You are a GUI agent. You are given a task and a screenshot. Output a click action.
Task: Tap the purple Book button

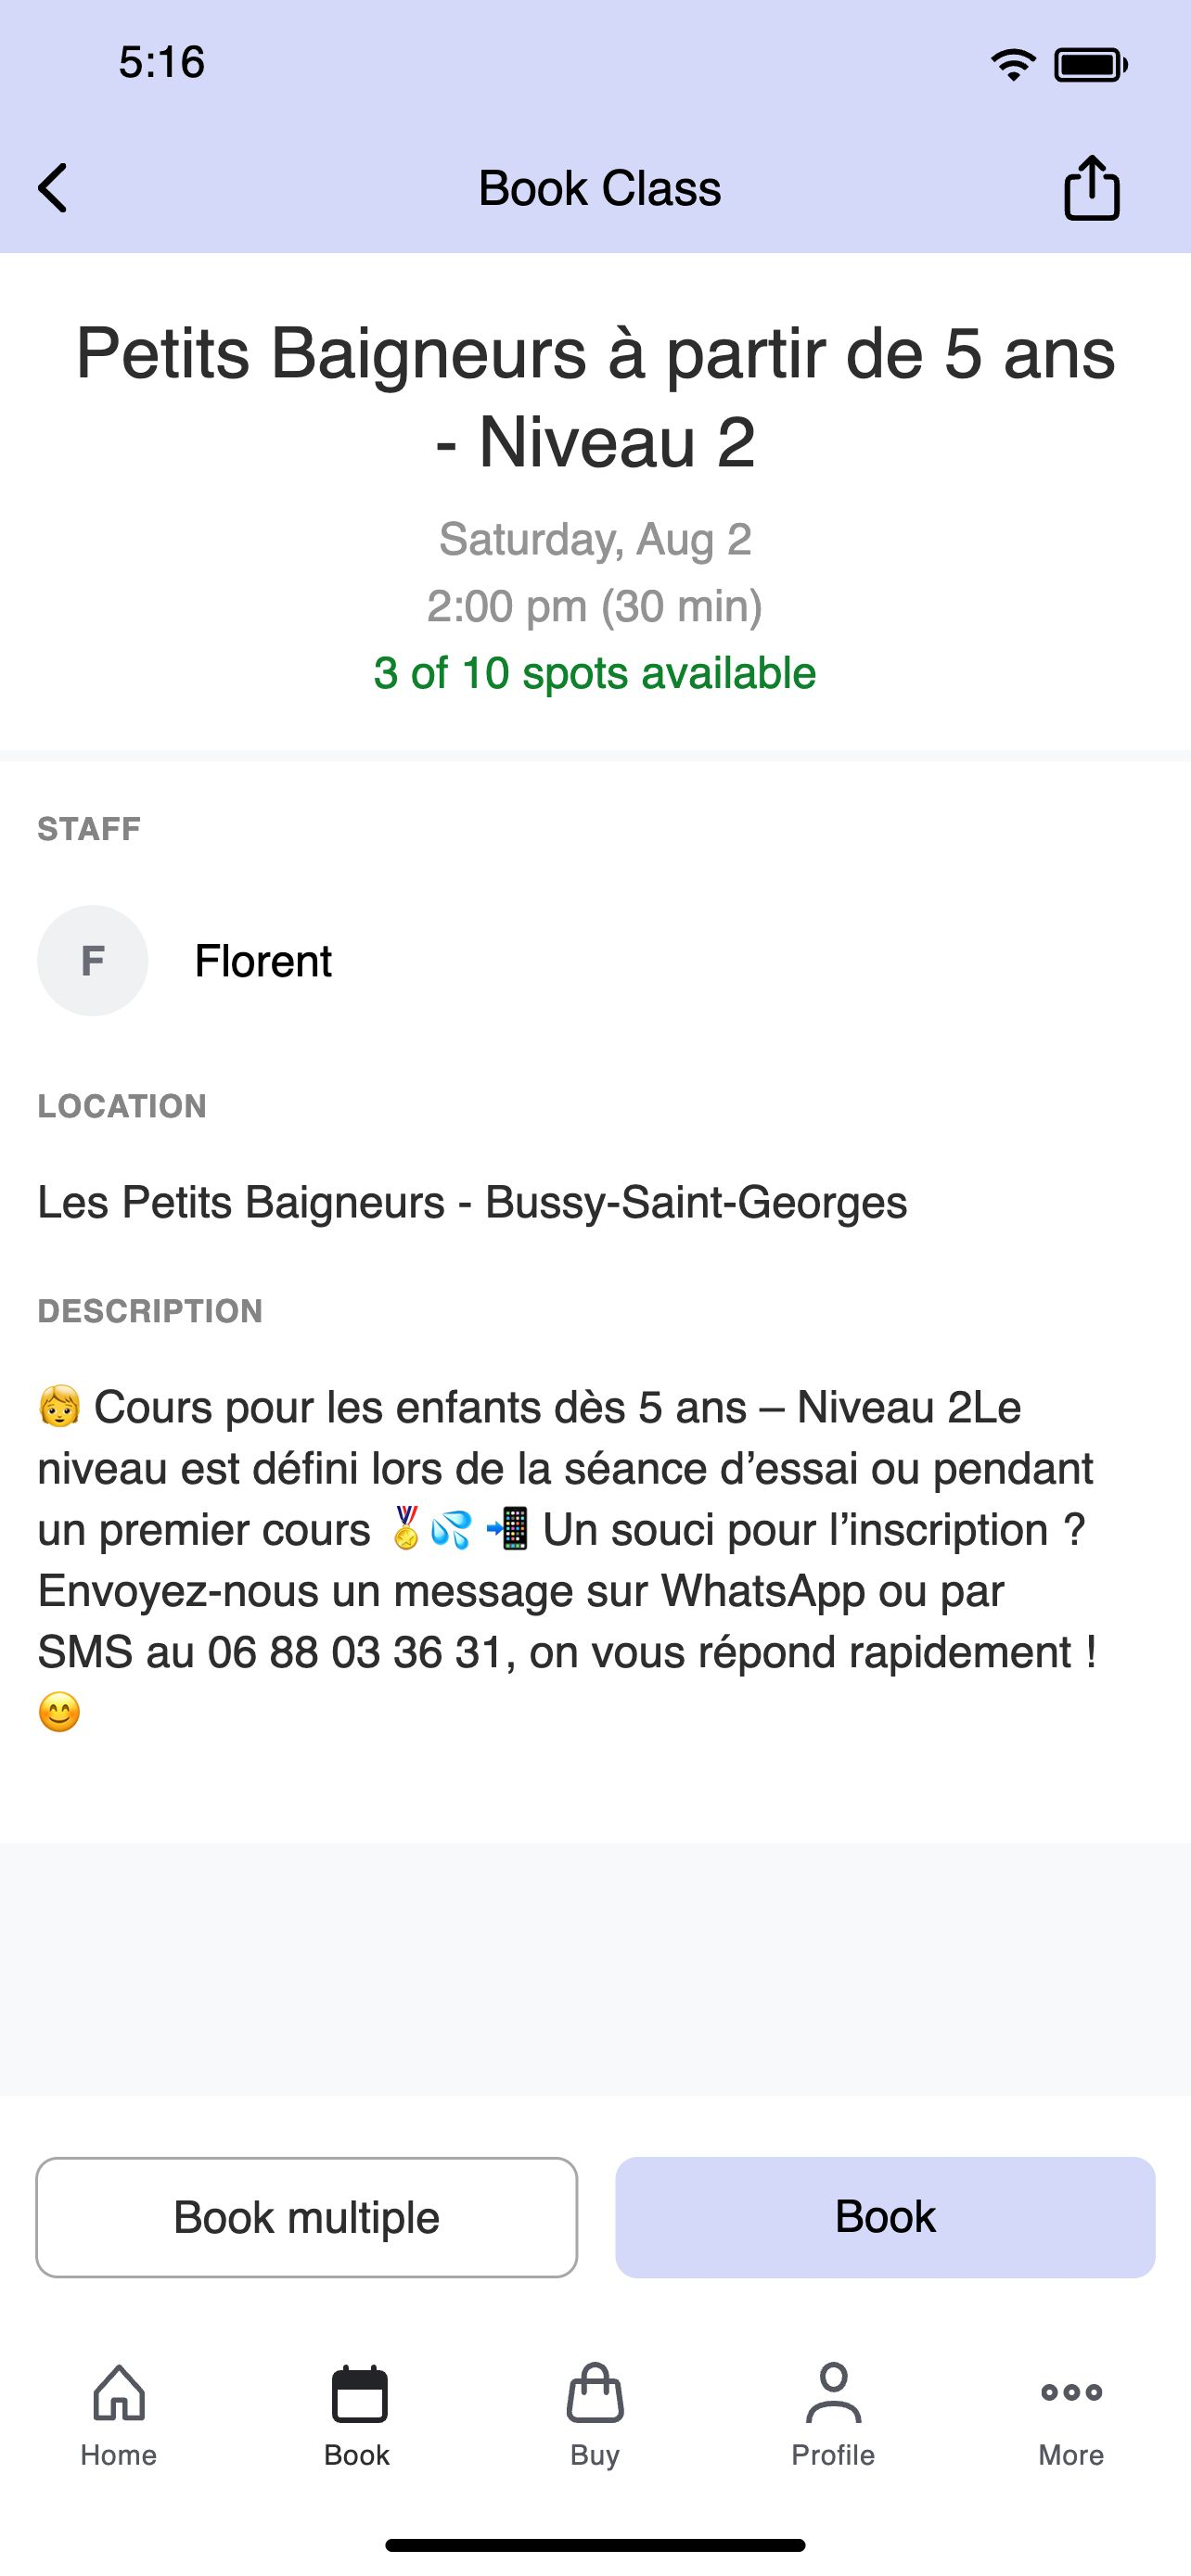click(x=885, y=2217)
